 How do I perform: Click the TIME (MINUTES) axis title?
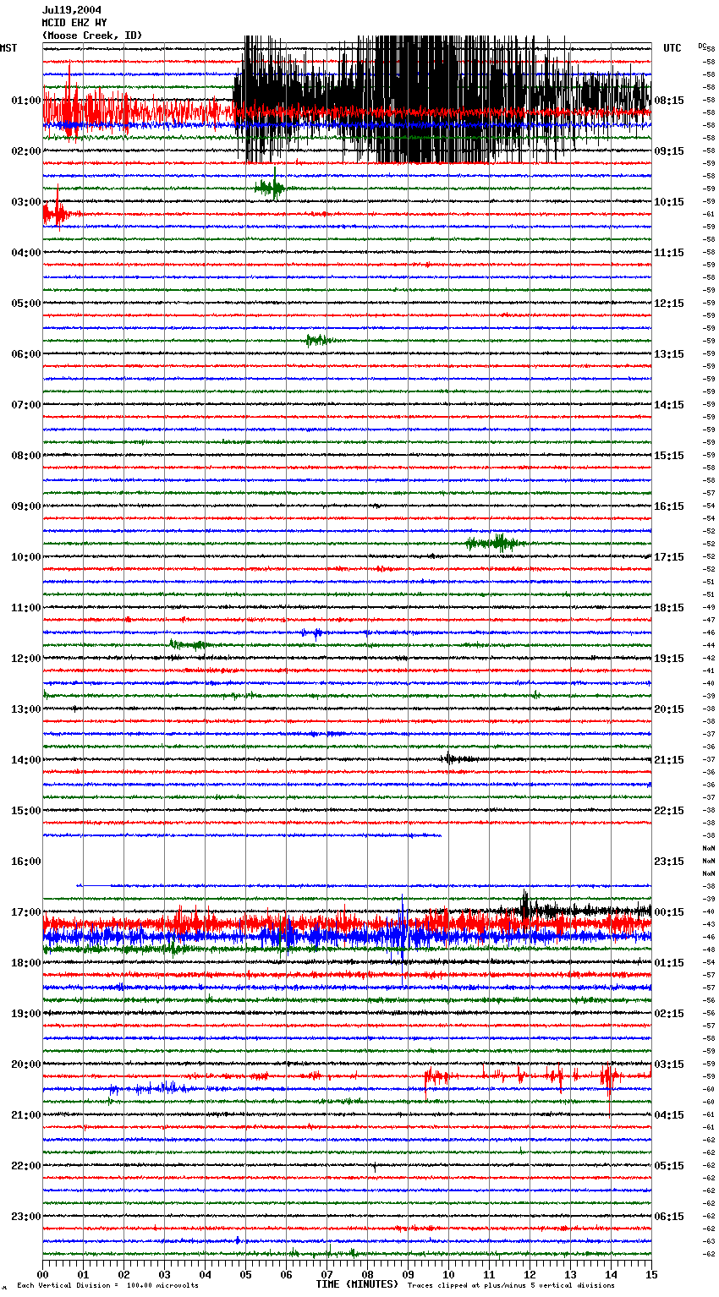(357, 1284)
